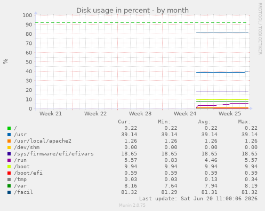
Task: Click the /facil line at 81 percent
Action: [x=222, y=33]
